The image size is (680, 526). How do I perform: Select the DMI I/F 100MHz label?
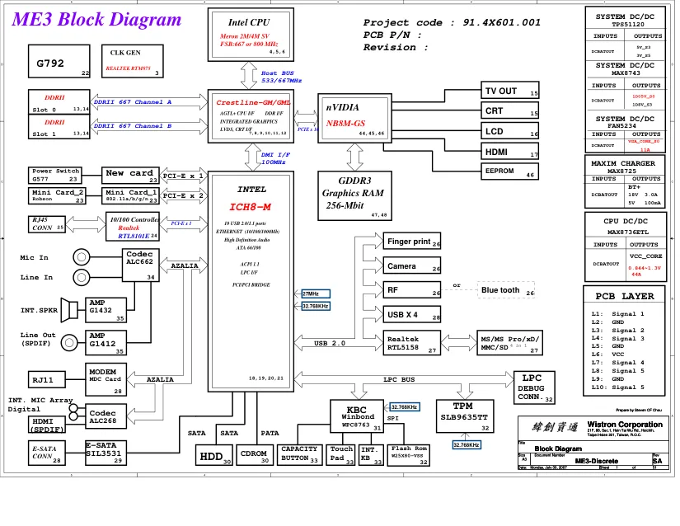tap(275, 158)
